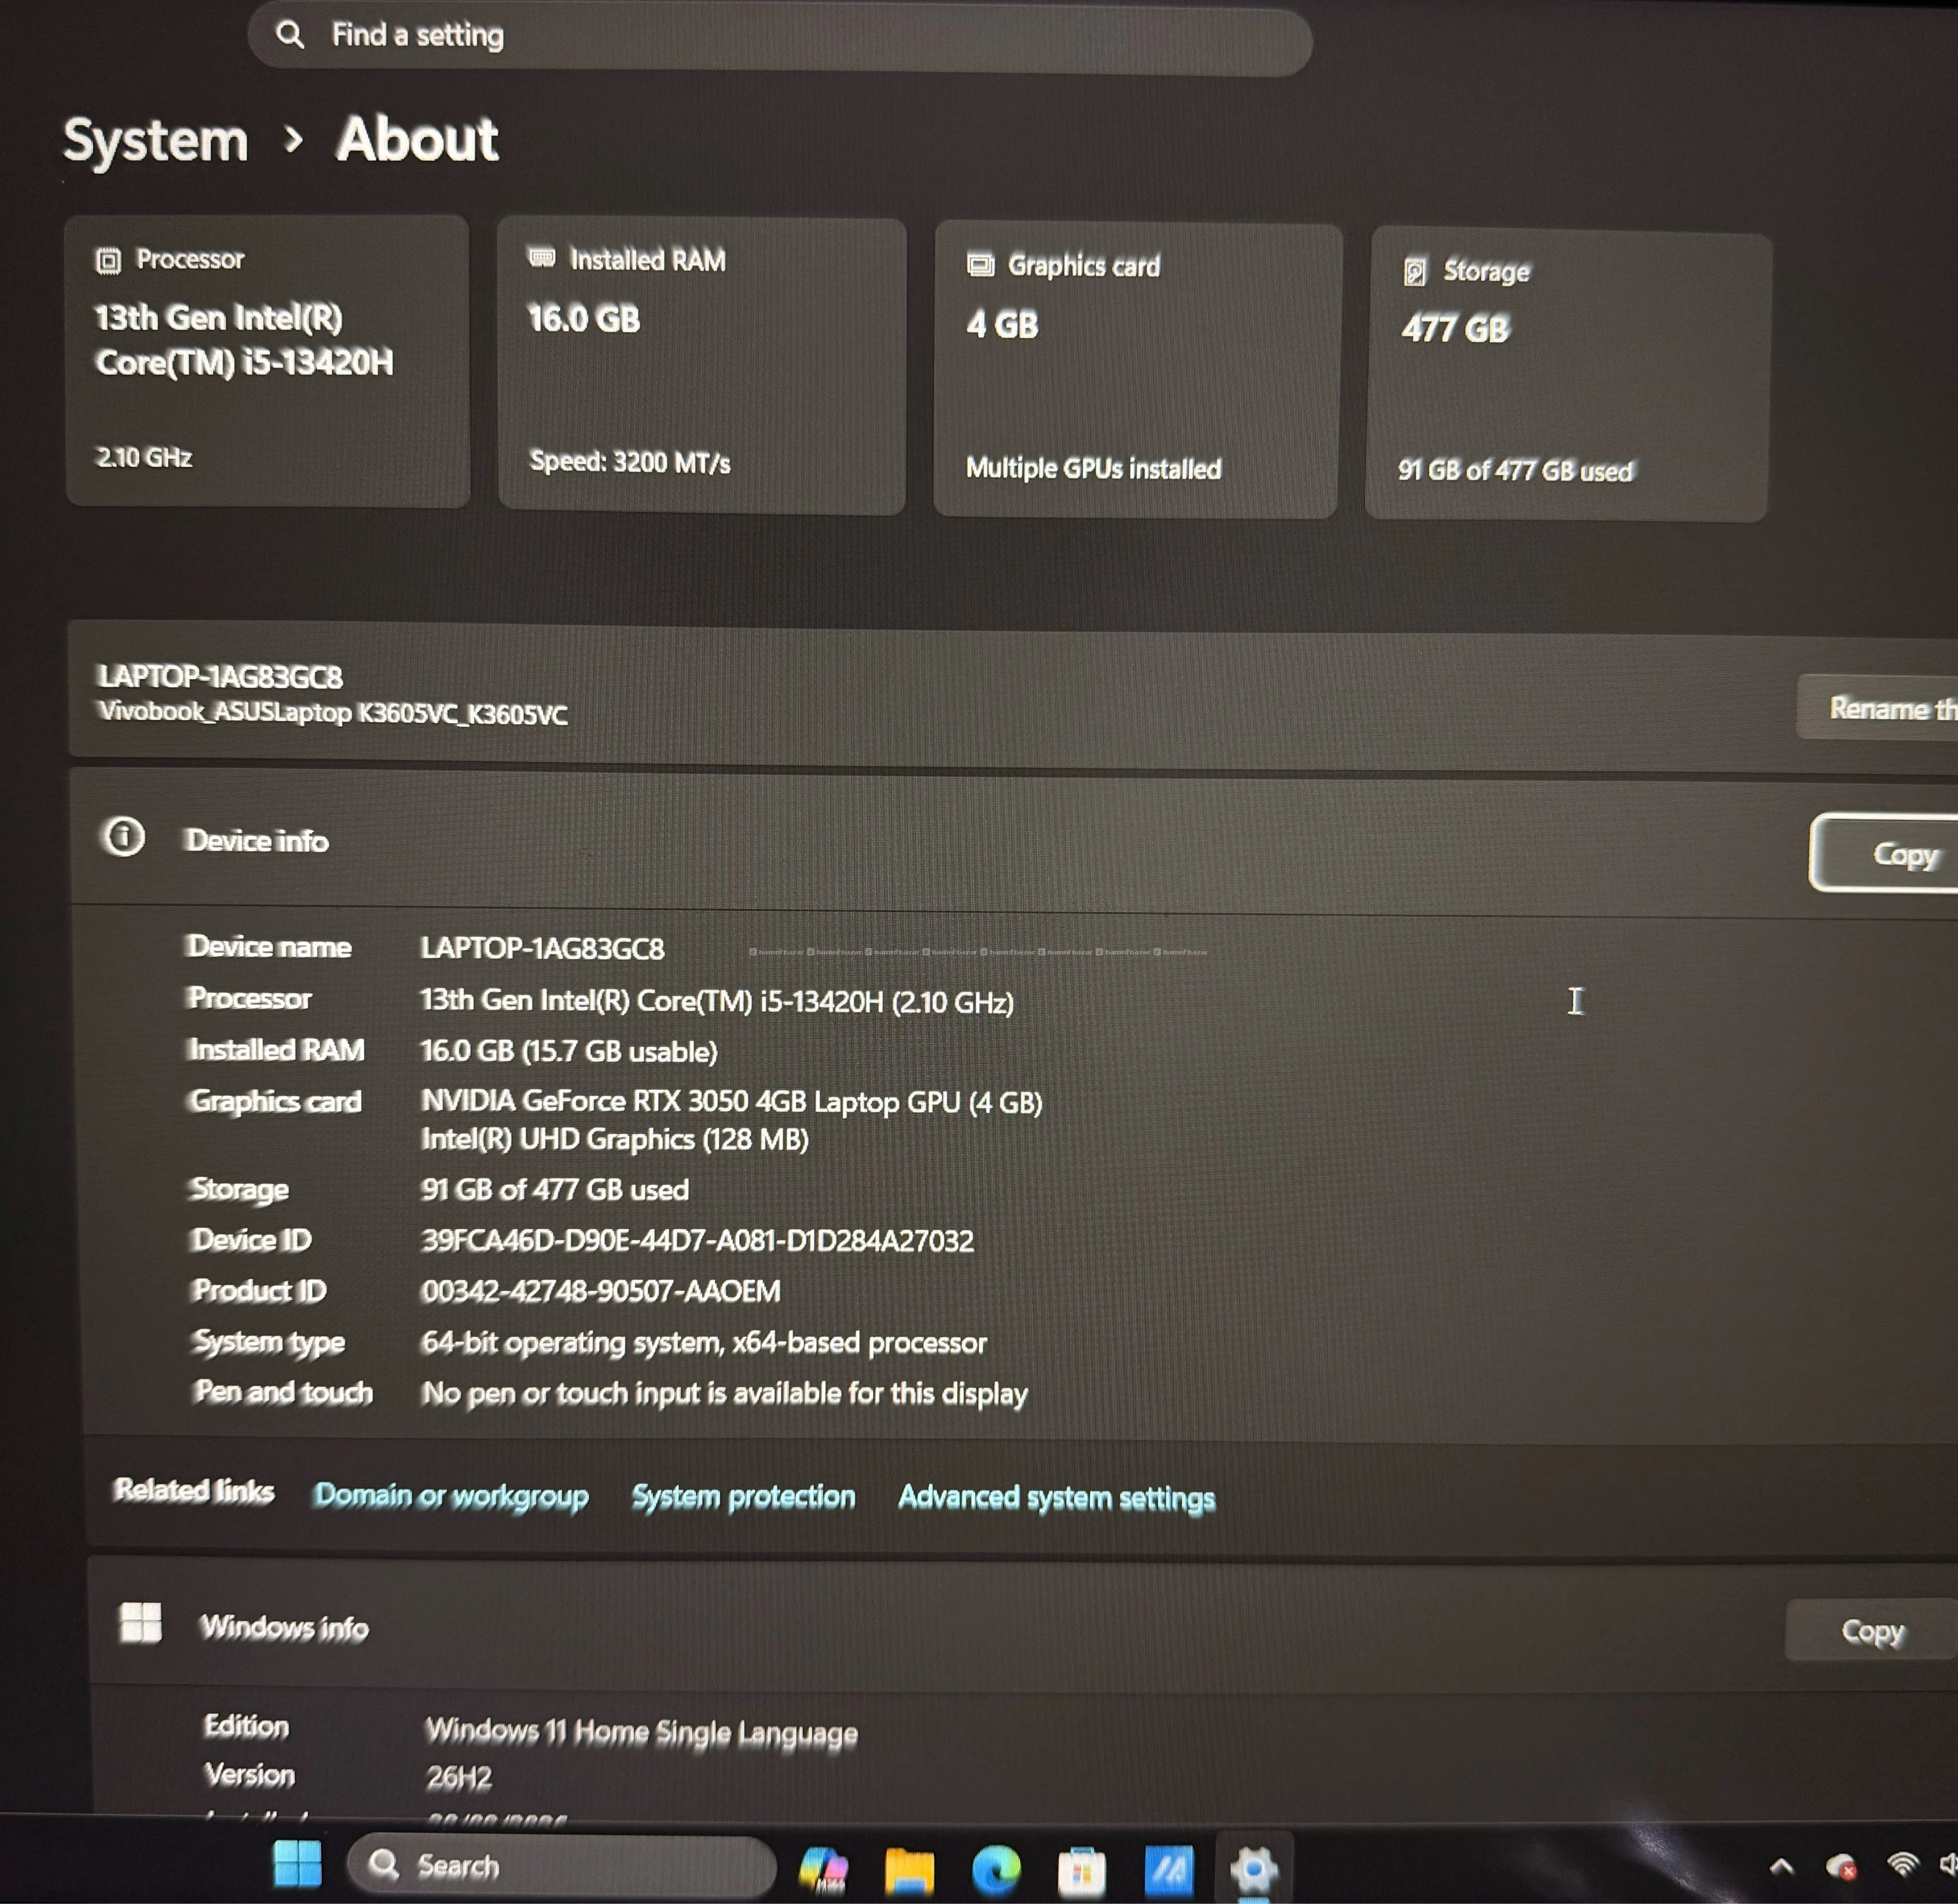This screenshot has height=1904, width=1958.
Task: Click the Processor chip icon
Action: (108, 261)
